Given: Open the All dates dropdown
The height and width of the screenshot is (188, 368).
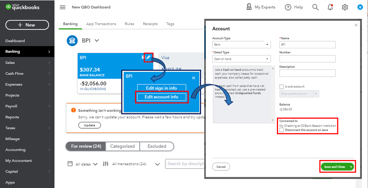Looking at the screenshot, I should coord(86,164).
